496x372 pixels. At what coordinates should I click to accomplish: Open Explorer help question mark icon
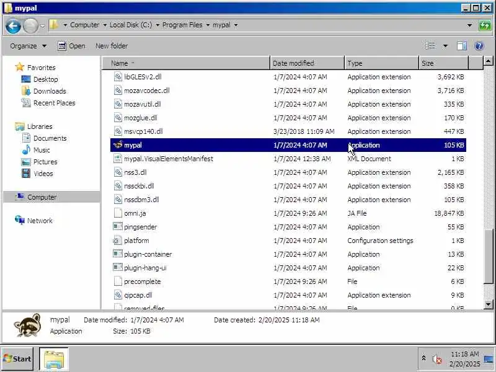[479, 46]
